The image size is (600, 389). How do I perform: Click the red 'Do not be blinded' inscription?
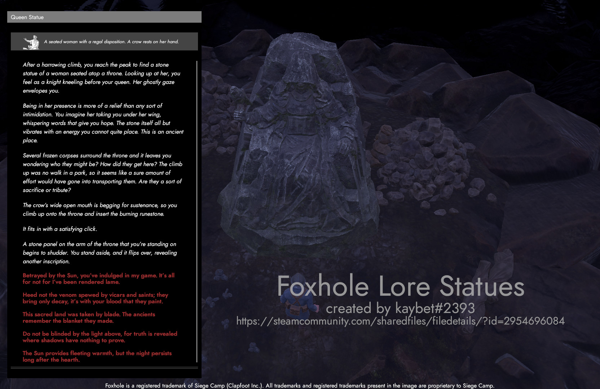pyautogui.click(x=100, y=337)
